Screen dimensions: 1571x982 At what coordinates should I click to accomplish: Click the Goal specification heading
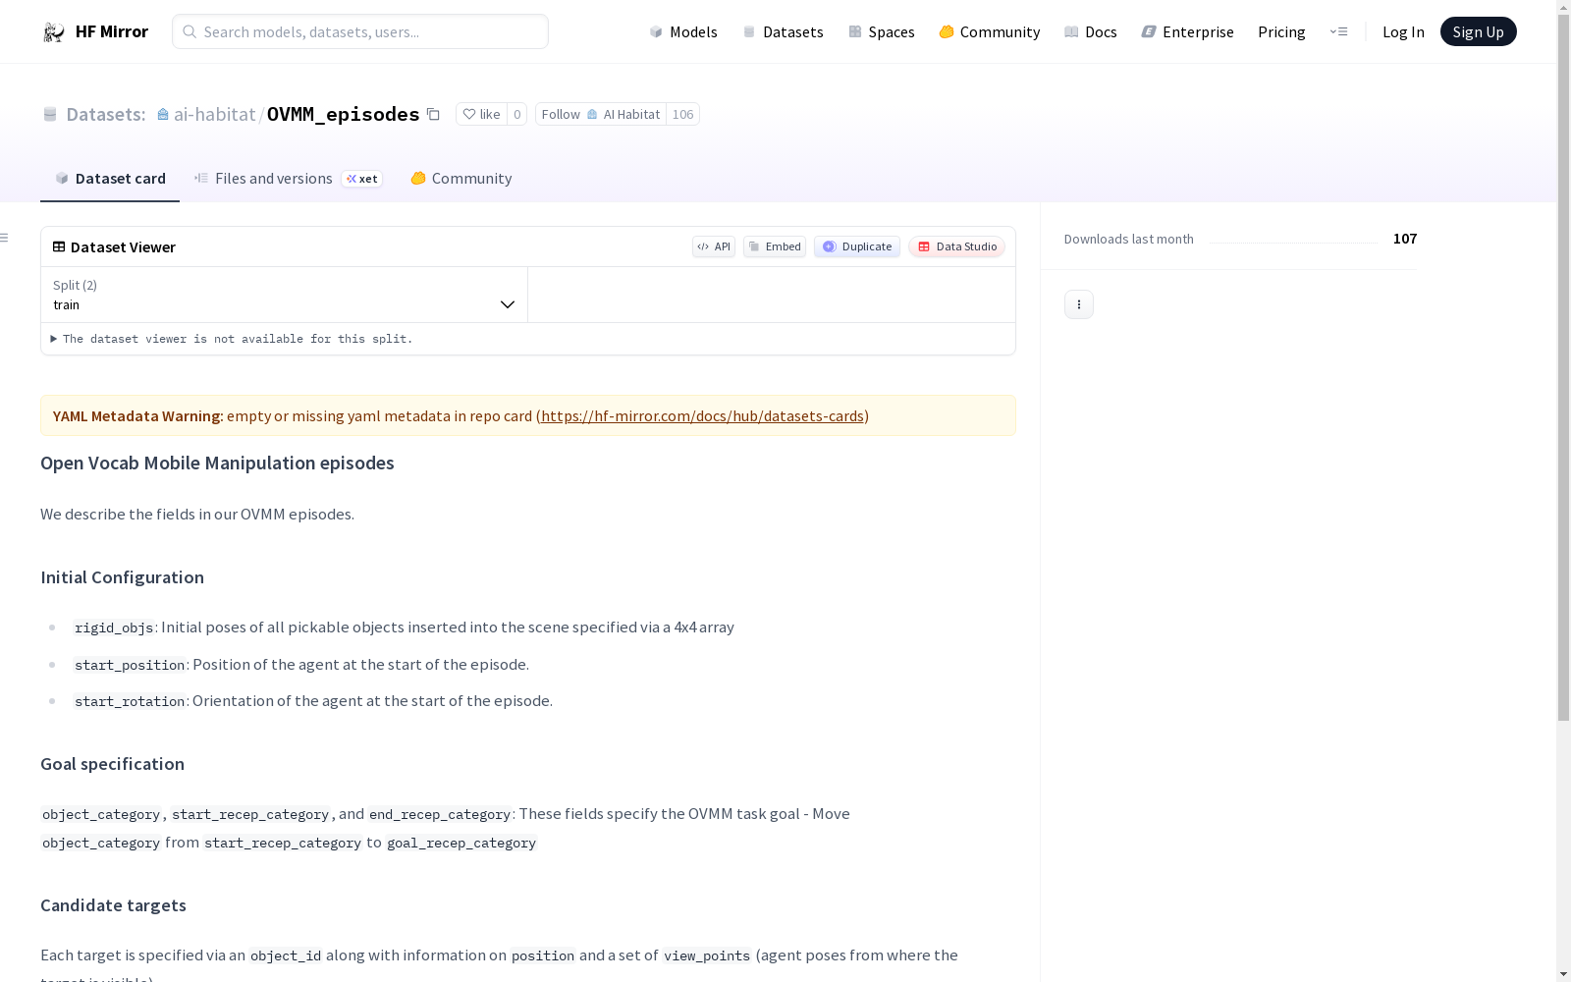(112, 764)
